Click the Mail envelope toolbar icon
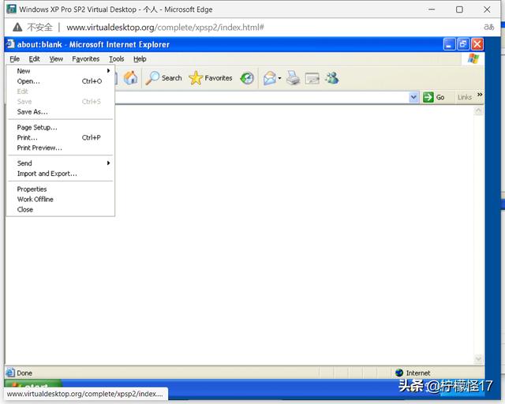Screen dimensions: 505x404 click(x=269, y=78)
